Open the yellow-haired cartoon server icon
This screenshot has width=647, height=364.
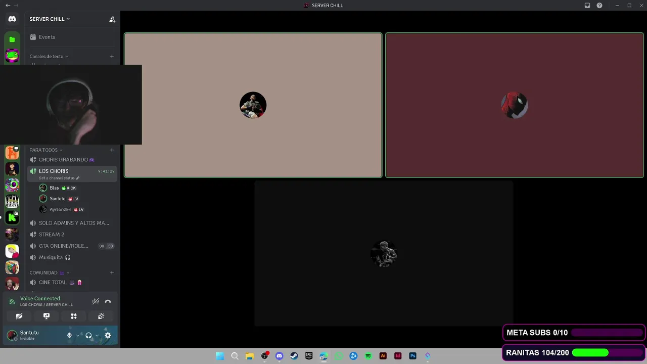12,251
